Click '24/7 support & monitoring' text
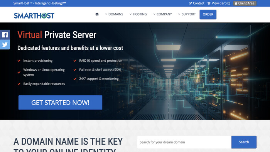The image size is (270, 152). coord(99,79)
